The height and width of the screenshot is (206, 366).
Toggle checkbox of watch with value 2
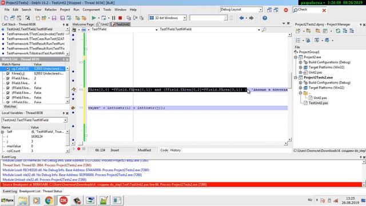[8, 78]
